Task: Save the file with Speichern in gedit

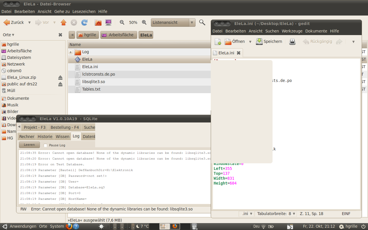Action: pyautogui.click(x=269, y=42)
